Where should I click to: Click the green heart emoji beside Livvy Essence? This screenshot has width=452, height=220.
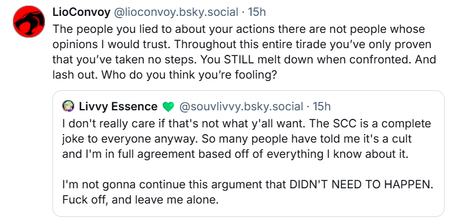(x=168, y=107)
